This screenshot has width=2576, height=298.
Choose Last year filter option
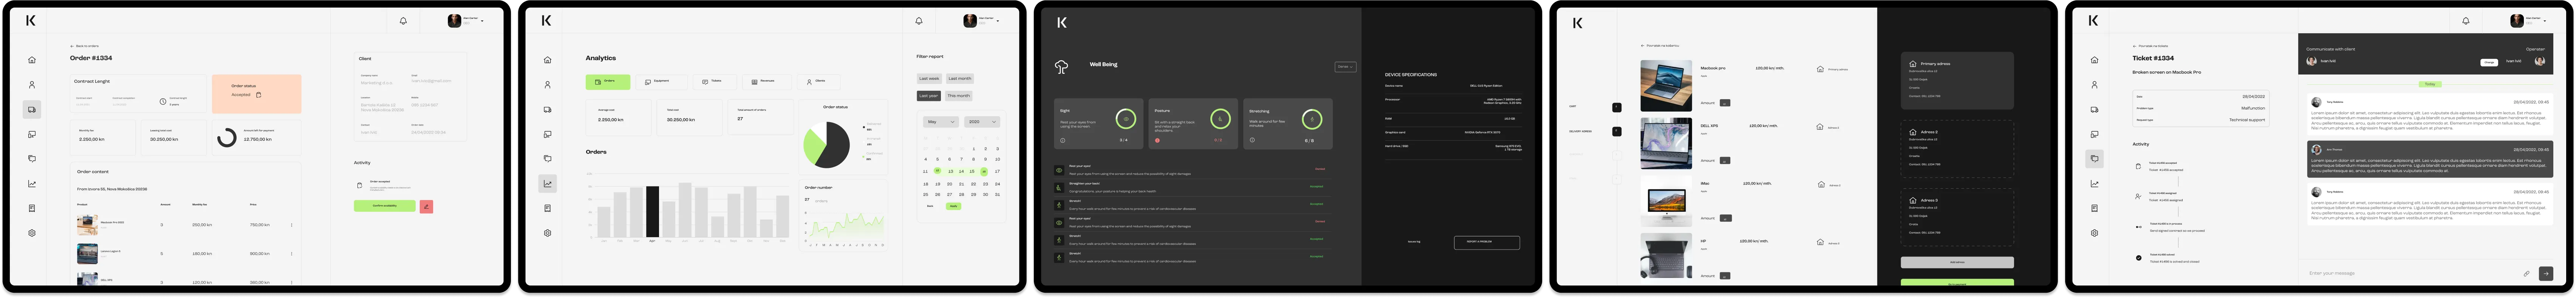tap(929, 96)
